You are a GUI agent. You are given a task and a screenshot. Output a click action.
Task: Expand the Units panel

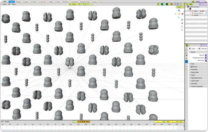[x=198, y=64]
